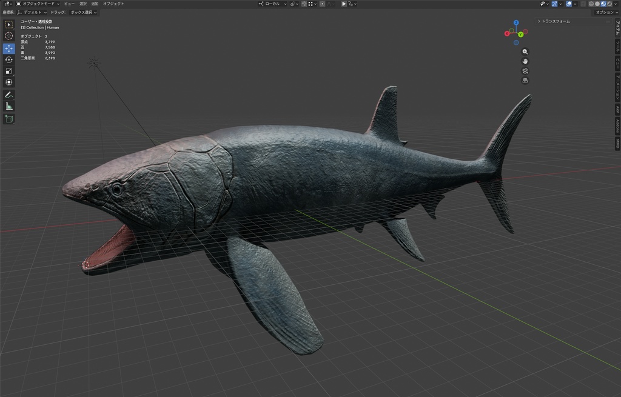Open object visibility and selectability dropdown
Viewport: 621px width, 397px height.
pyautogui.click(x=544, y=4)
